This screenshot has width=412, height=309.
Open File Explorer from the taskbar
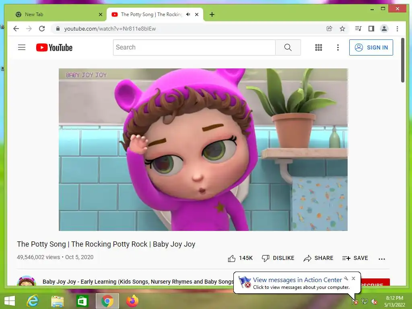tap(57, 301)
